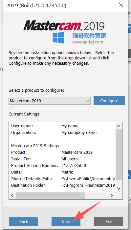
Task: Expand the Mastercam 2019 product dropdown
Action: [50, 101]
